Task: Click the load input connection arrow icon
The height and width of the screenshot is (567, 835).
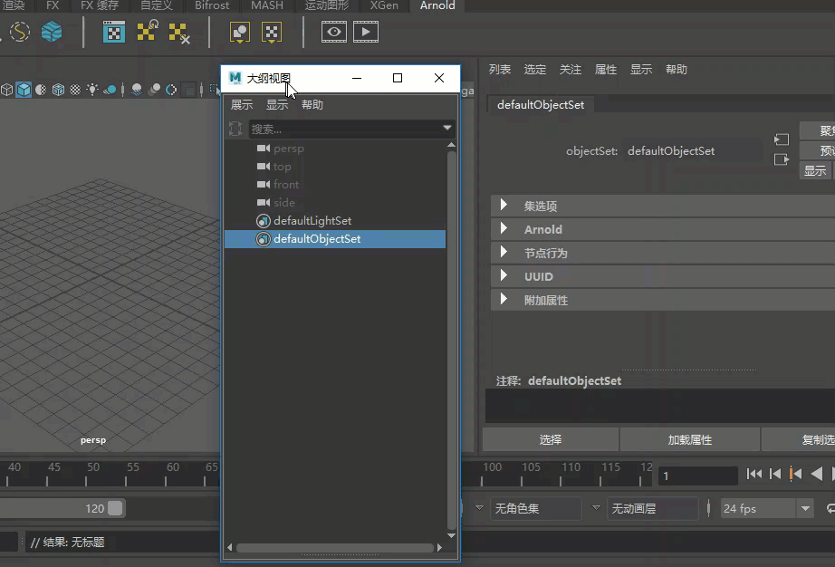Action: pos(782,139)
